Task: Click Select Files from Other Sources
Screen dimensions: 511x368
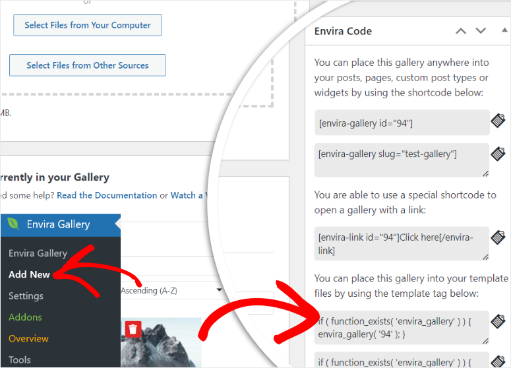Action: click(x=87, y=65)
